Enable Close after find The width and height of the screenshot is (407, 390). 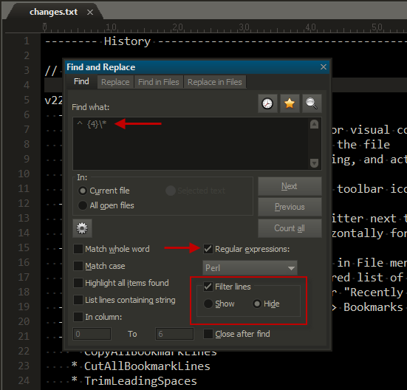click(x=208, y=334)
